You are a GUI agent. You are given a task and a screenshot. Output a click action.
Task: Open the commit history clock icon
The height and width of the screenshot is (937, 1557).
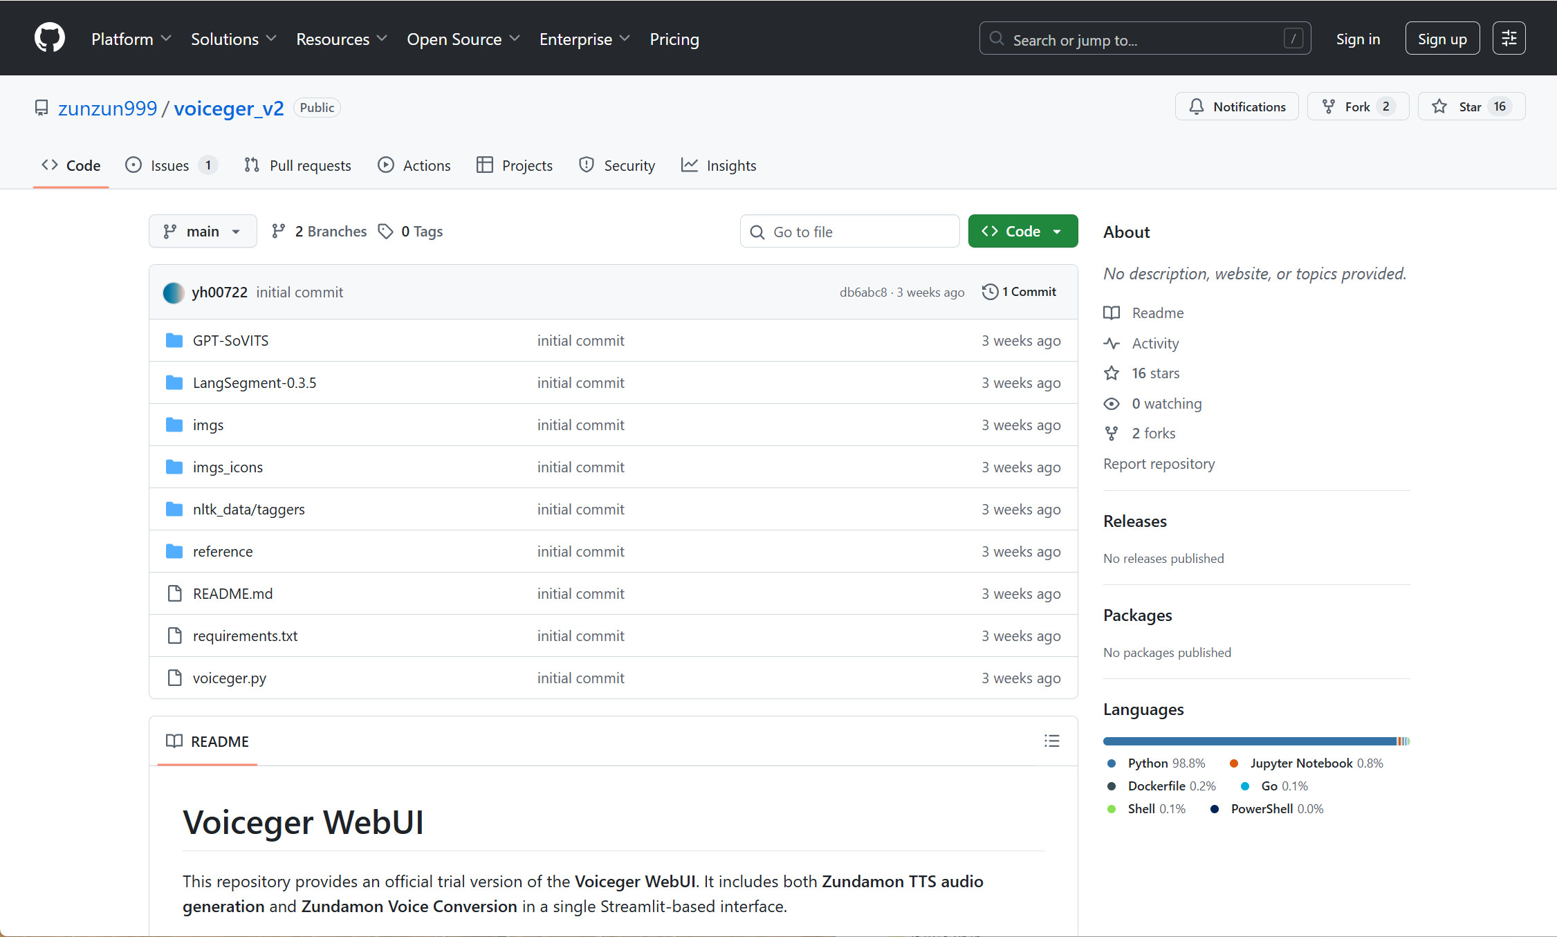click(x=990, y=292)
